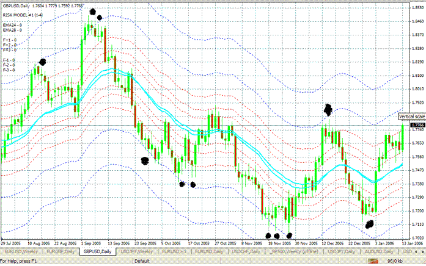The width and height of the screenshot is (426, 266).
Task: Click the 96/0 kb traffic indicator
Action: [395, 261]
